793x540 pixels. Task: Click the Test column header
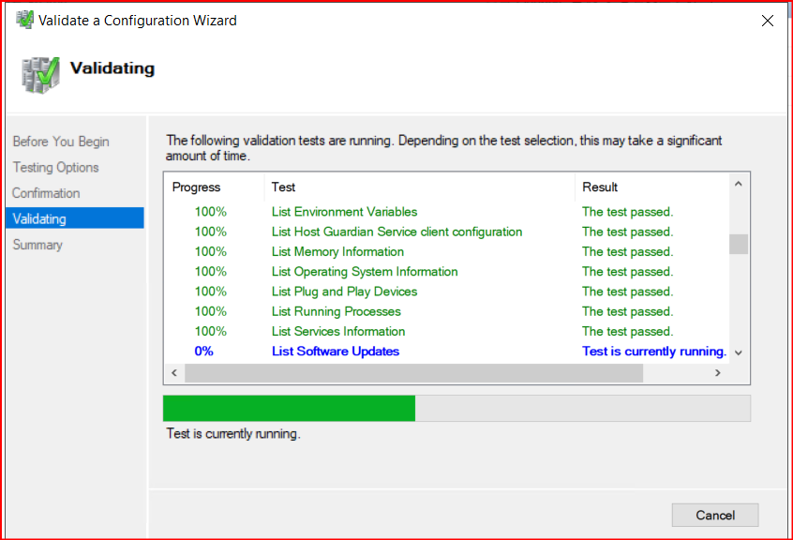[283, 187]
